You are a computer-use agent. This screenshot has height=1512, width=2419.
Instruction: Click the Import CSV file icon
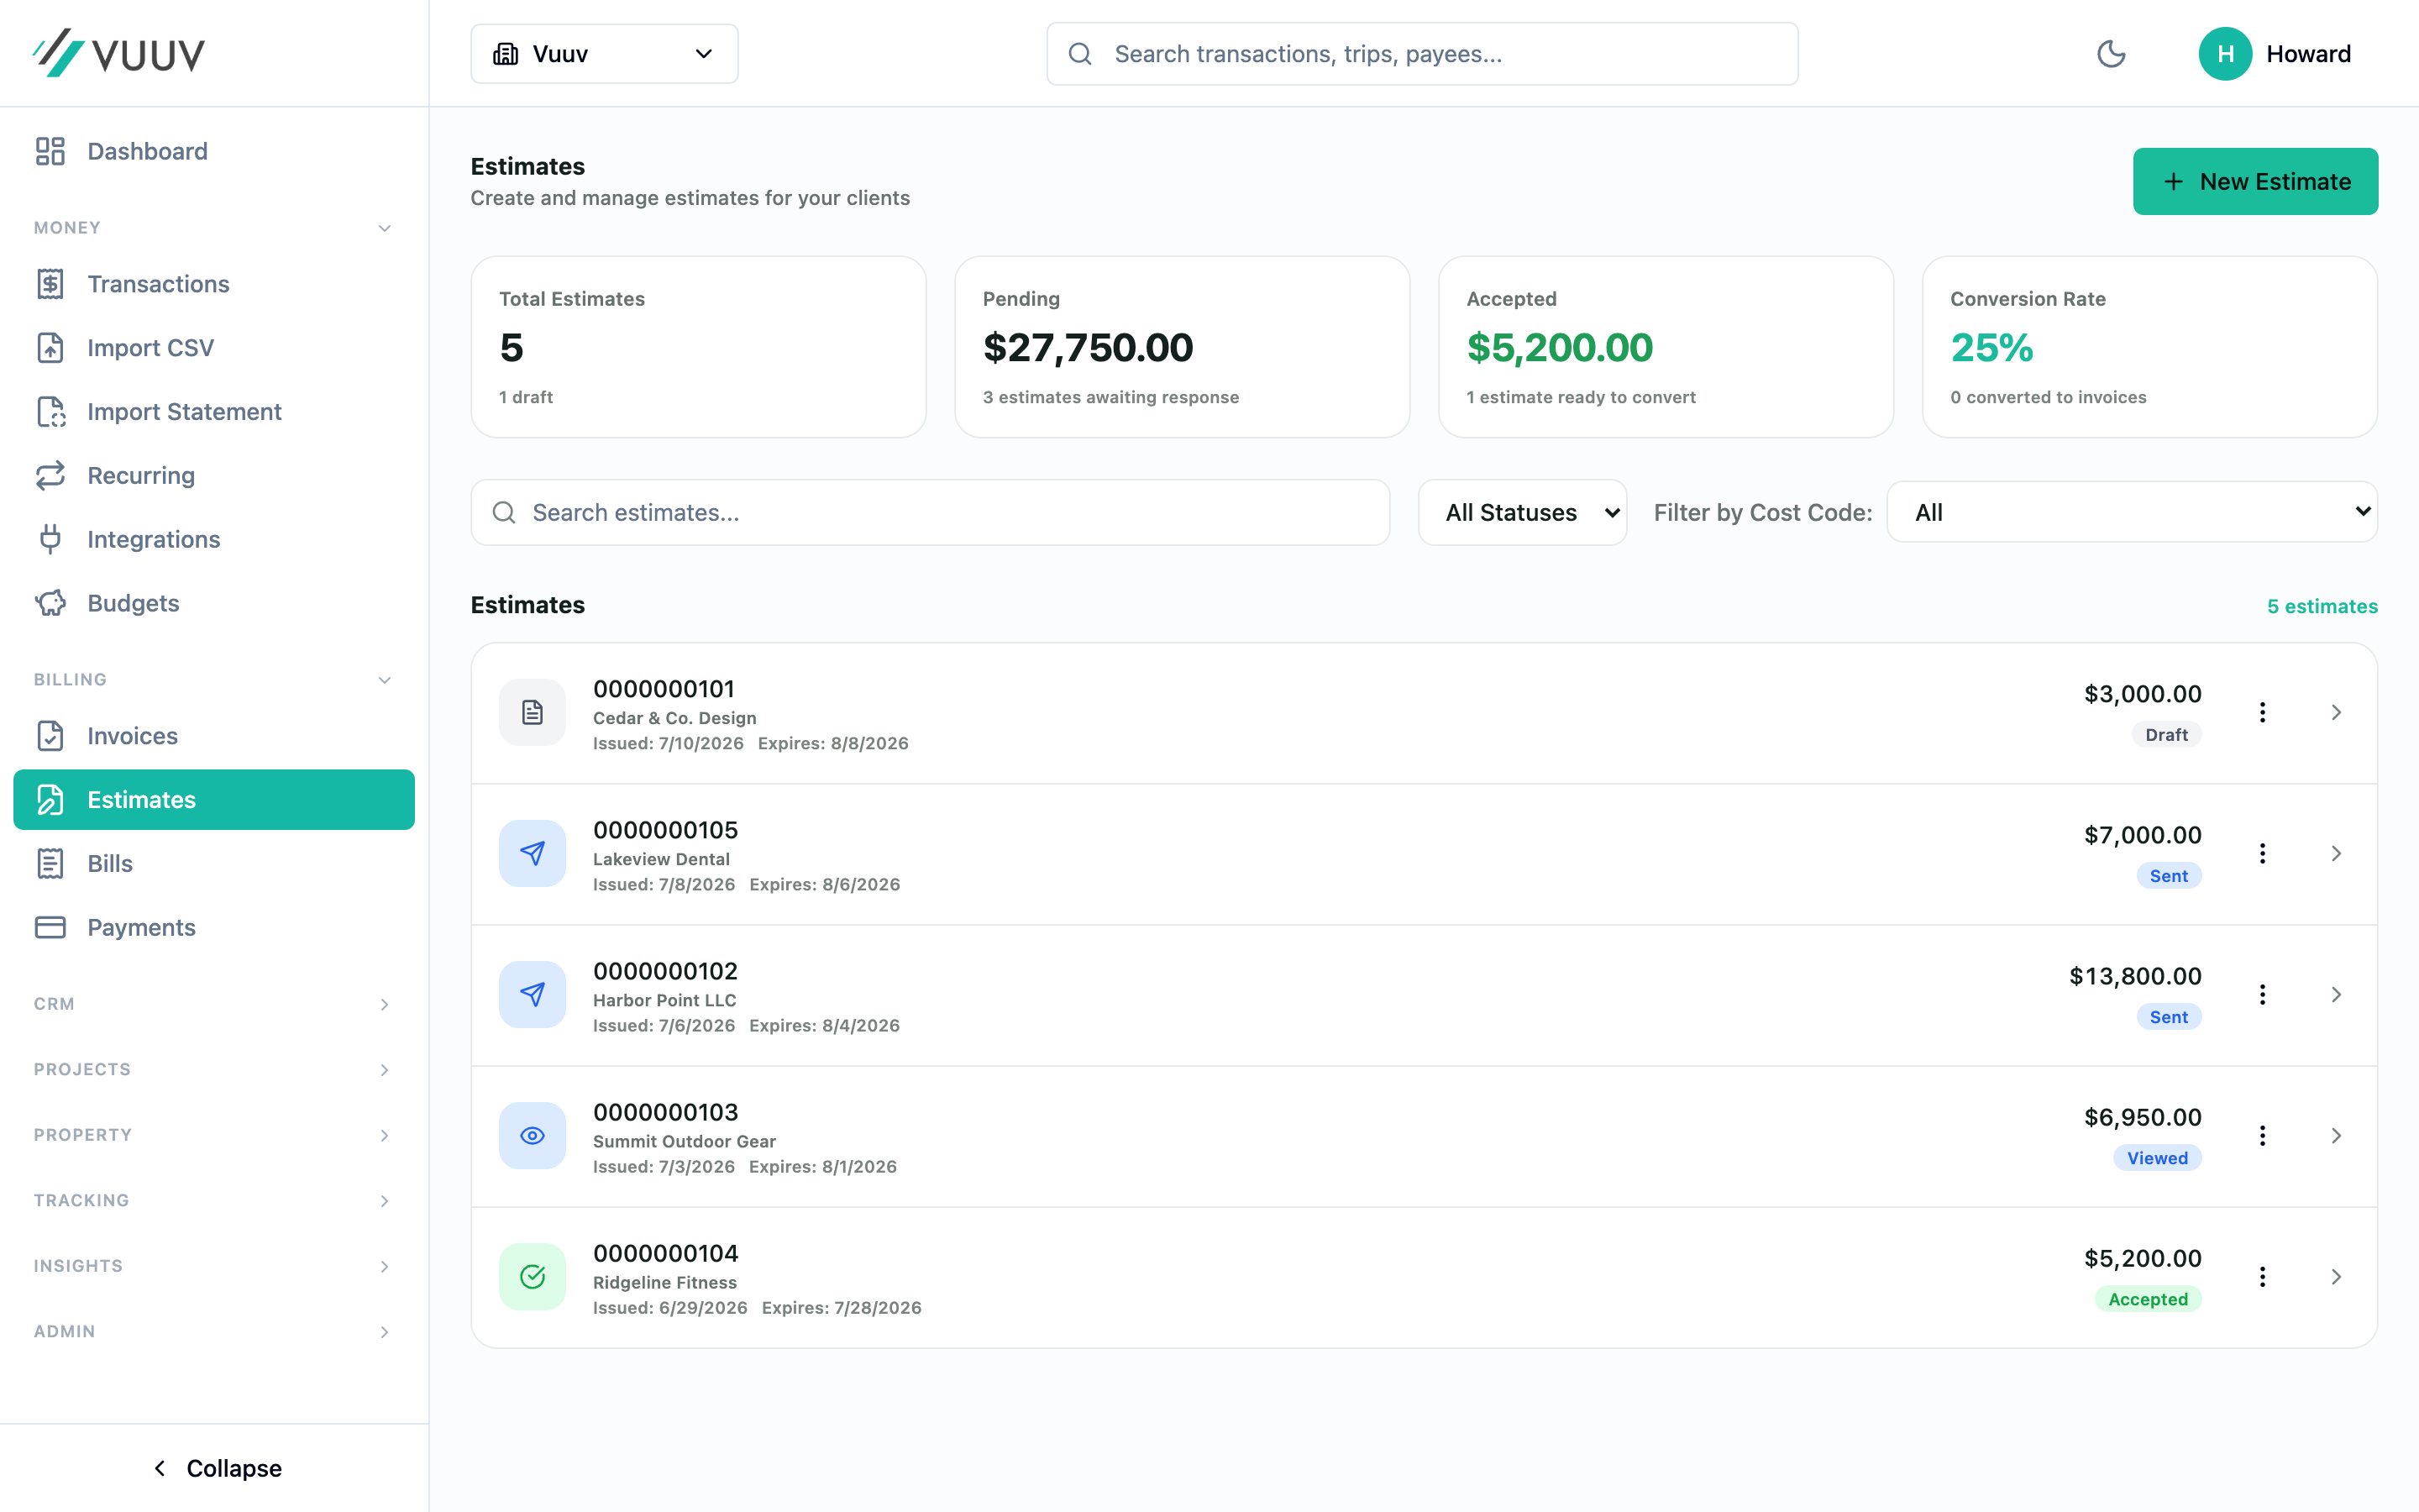pyautogui.click(x=50, y=348)
